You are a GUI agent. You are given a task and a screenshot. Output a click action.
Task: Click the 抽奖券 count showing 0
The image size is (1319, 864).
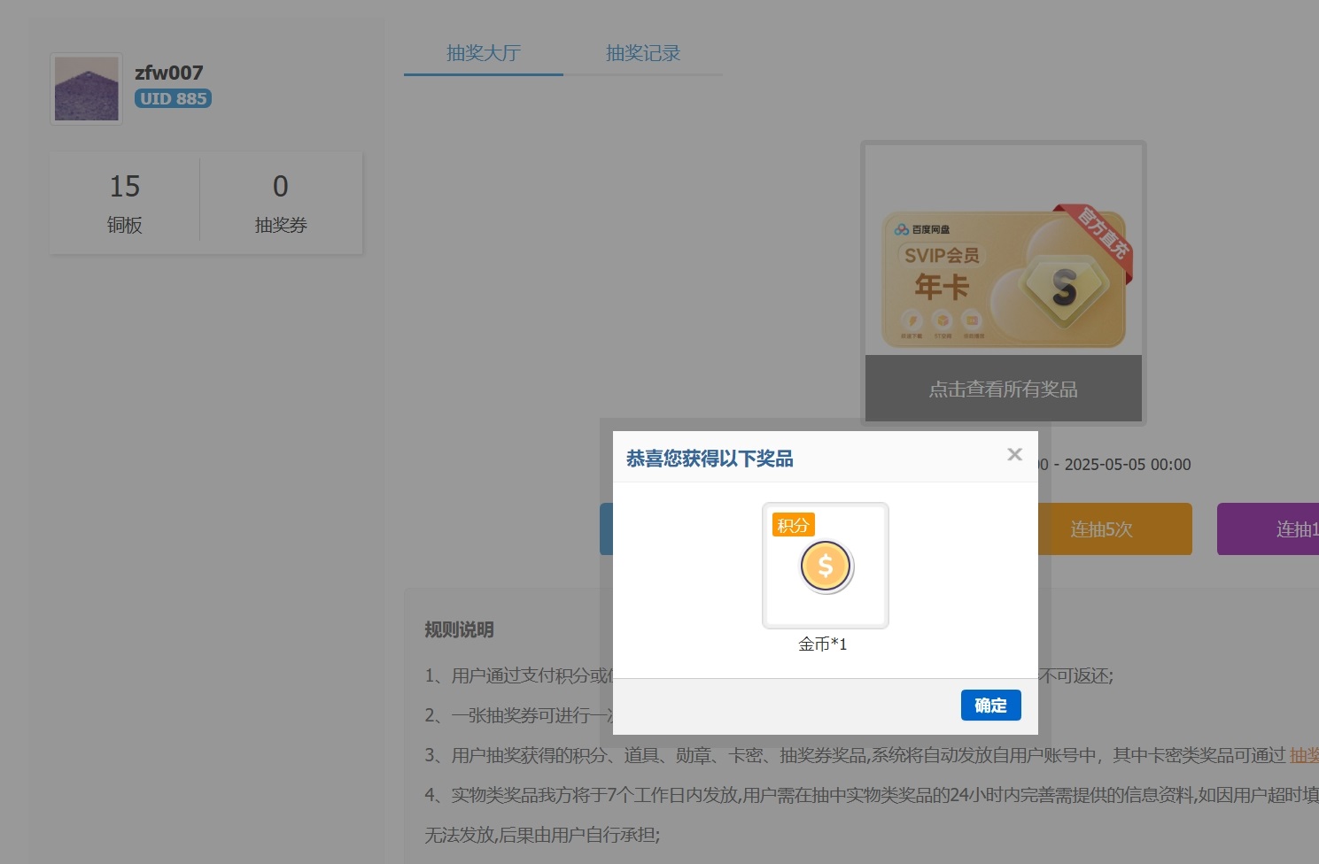tap(281, 202)
